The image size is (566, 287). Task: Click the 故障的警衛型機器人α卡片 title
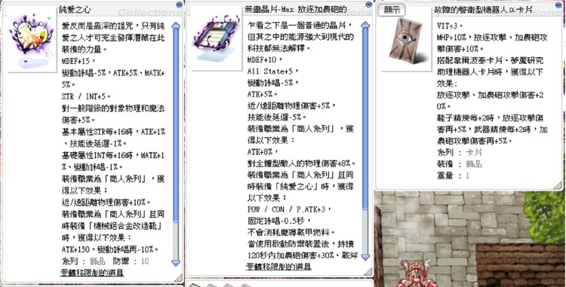coord(483,10)
